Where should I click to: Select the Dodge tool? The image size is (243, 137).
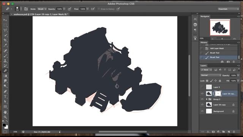pos(5,86)
